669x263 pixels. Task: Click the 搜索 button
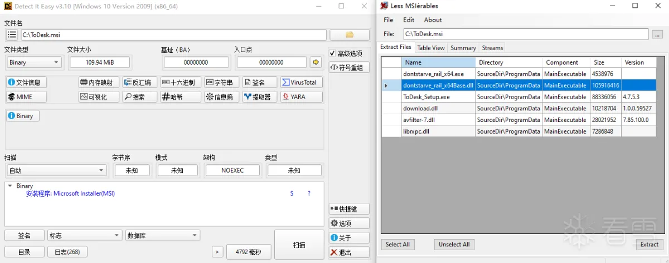(140, 96)
